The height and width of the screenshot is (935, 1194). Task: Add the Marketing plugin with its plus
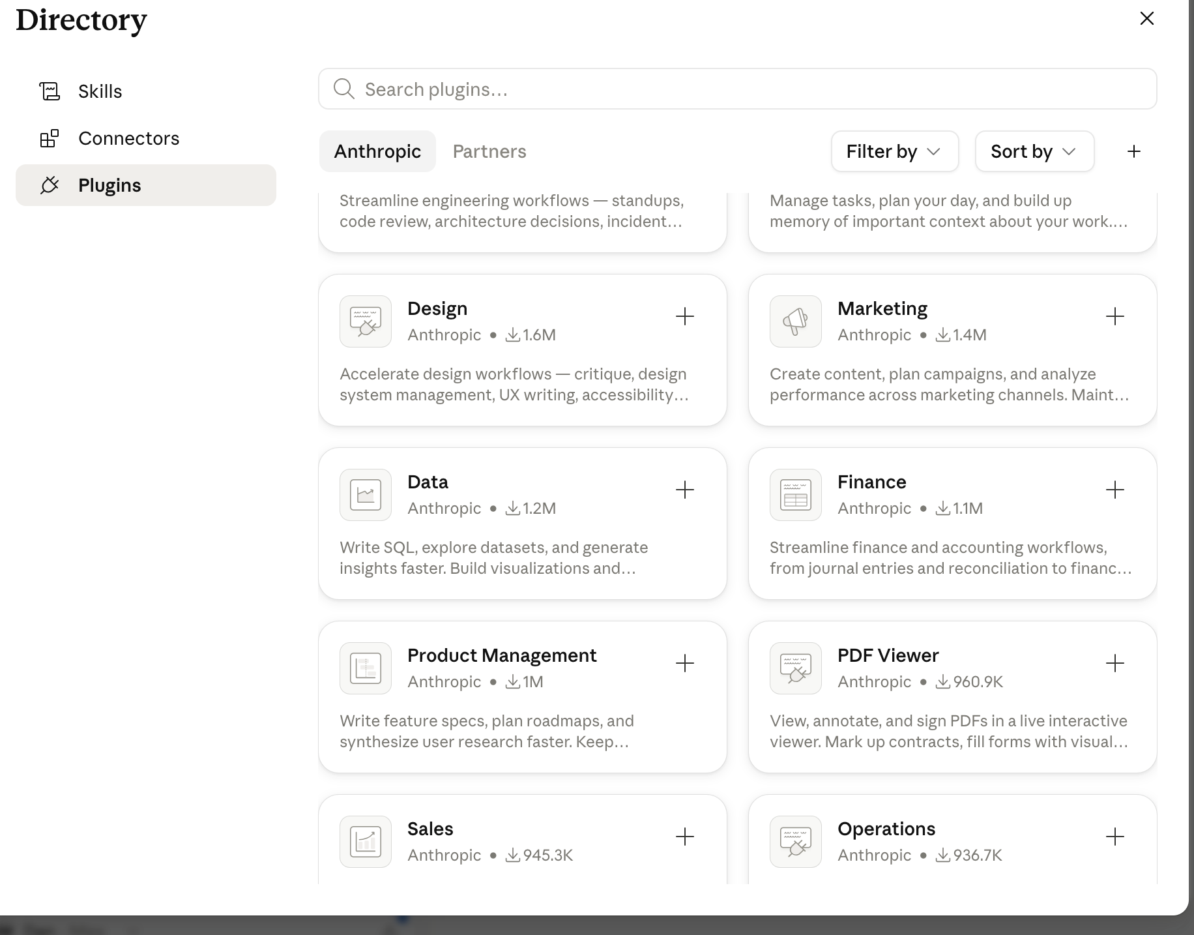(x=1115, y=316)
